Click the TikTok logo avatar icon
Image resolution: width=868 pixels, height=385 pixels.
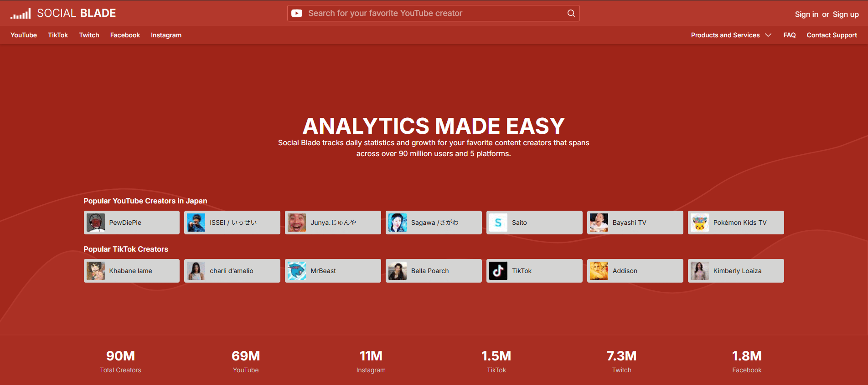click(x=498, y=271)
